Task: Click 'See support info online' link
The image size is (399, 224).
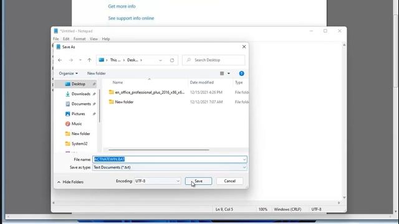Action: (131, 18)
